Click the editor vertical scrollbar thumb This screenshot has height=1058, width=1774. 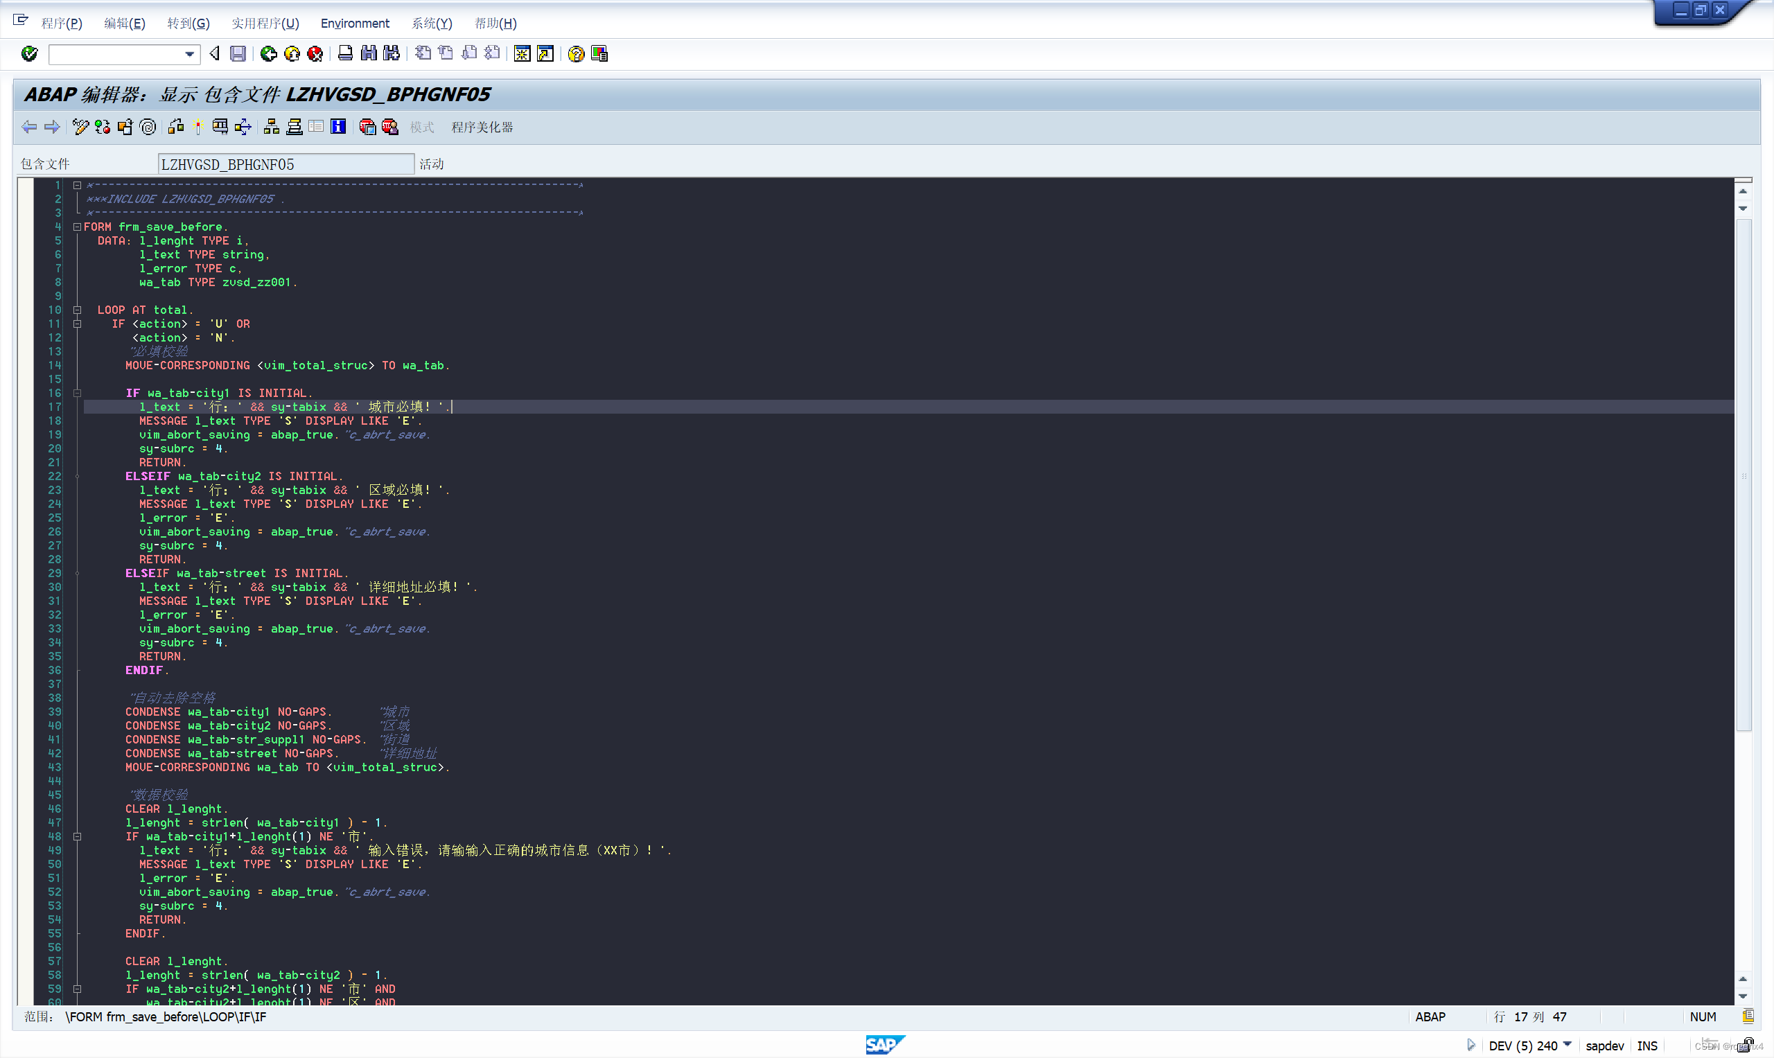click(x=1744, y=475)
